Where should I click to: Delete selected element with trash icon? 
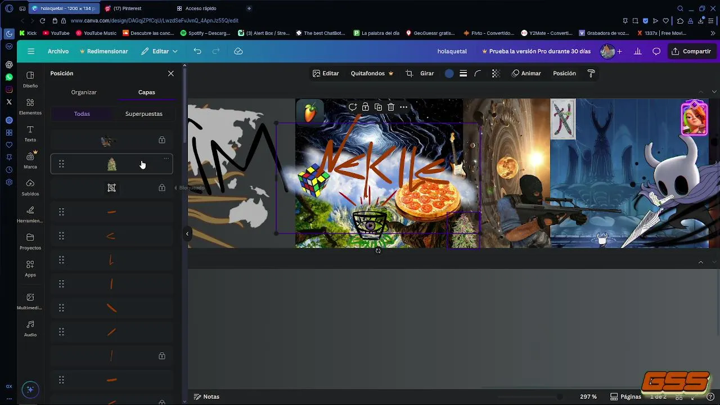coord(391,107)
